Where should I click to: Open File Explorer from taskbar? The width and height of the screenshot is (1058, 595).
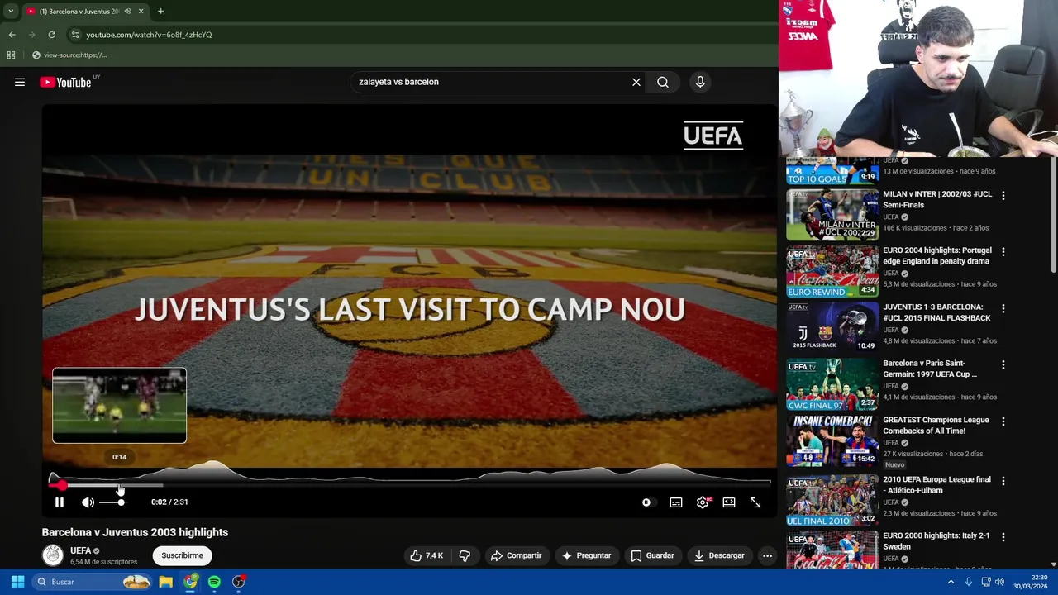(x=165, y=582)
